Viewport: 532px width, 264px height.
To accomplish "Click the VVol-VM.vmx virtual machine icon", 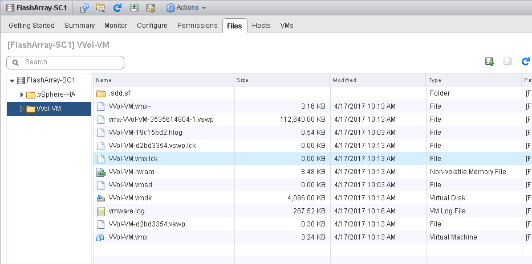I will tap(100, 238).
